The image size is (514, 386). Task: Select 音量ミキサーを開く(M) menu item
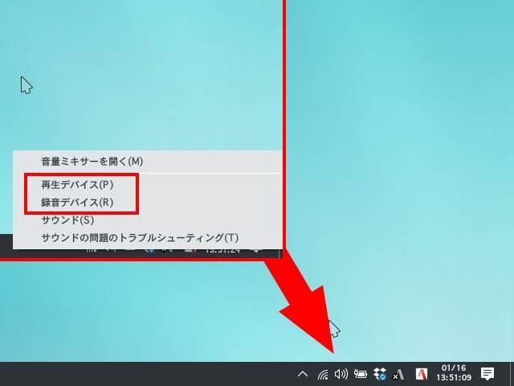point(92,162)
